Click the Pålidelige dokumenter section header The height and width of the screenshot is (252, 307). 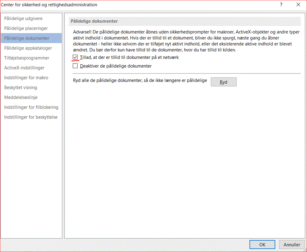185,21
